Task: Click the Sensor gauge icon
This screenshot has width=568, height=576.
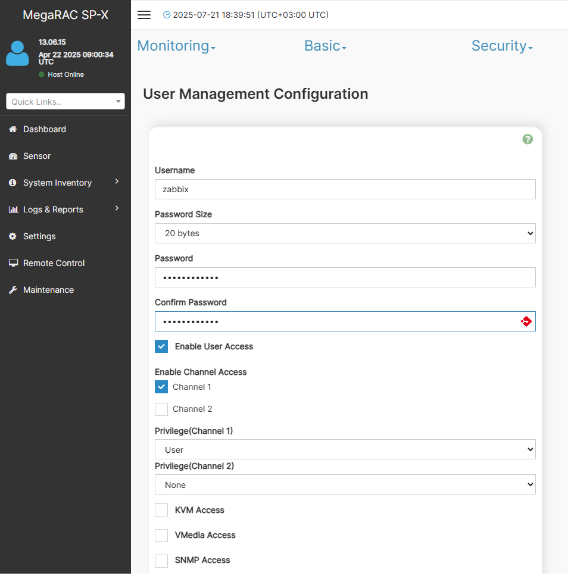Action: point(13,156)
